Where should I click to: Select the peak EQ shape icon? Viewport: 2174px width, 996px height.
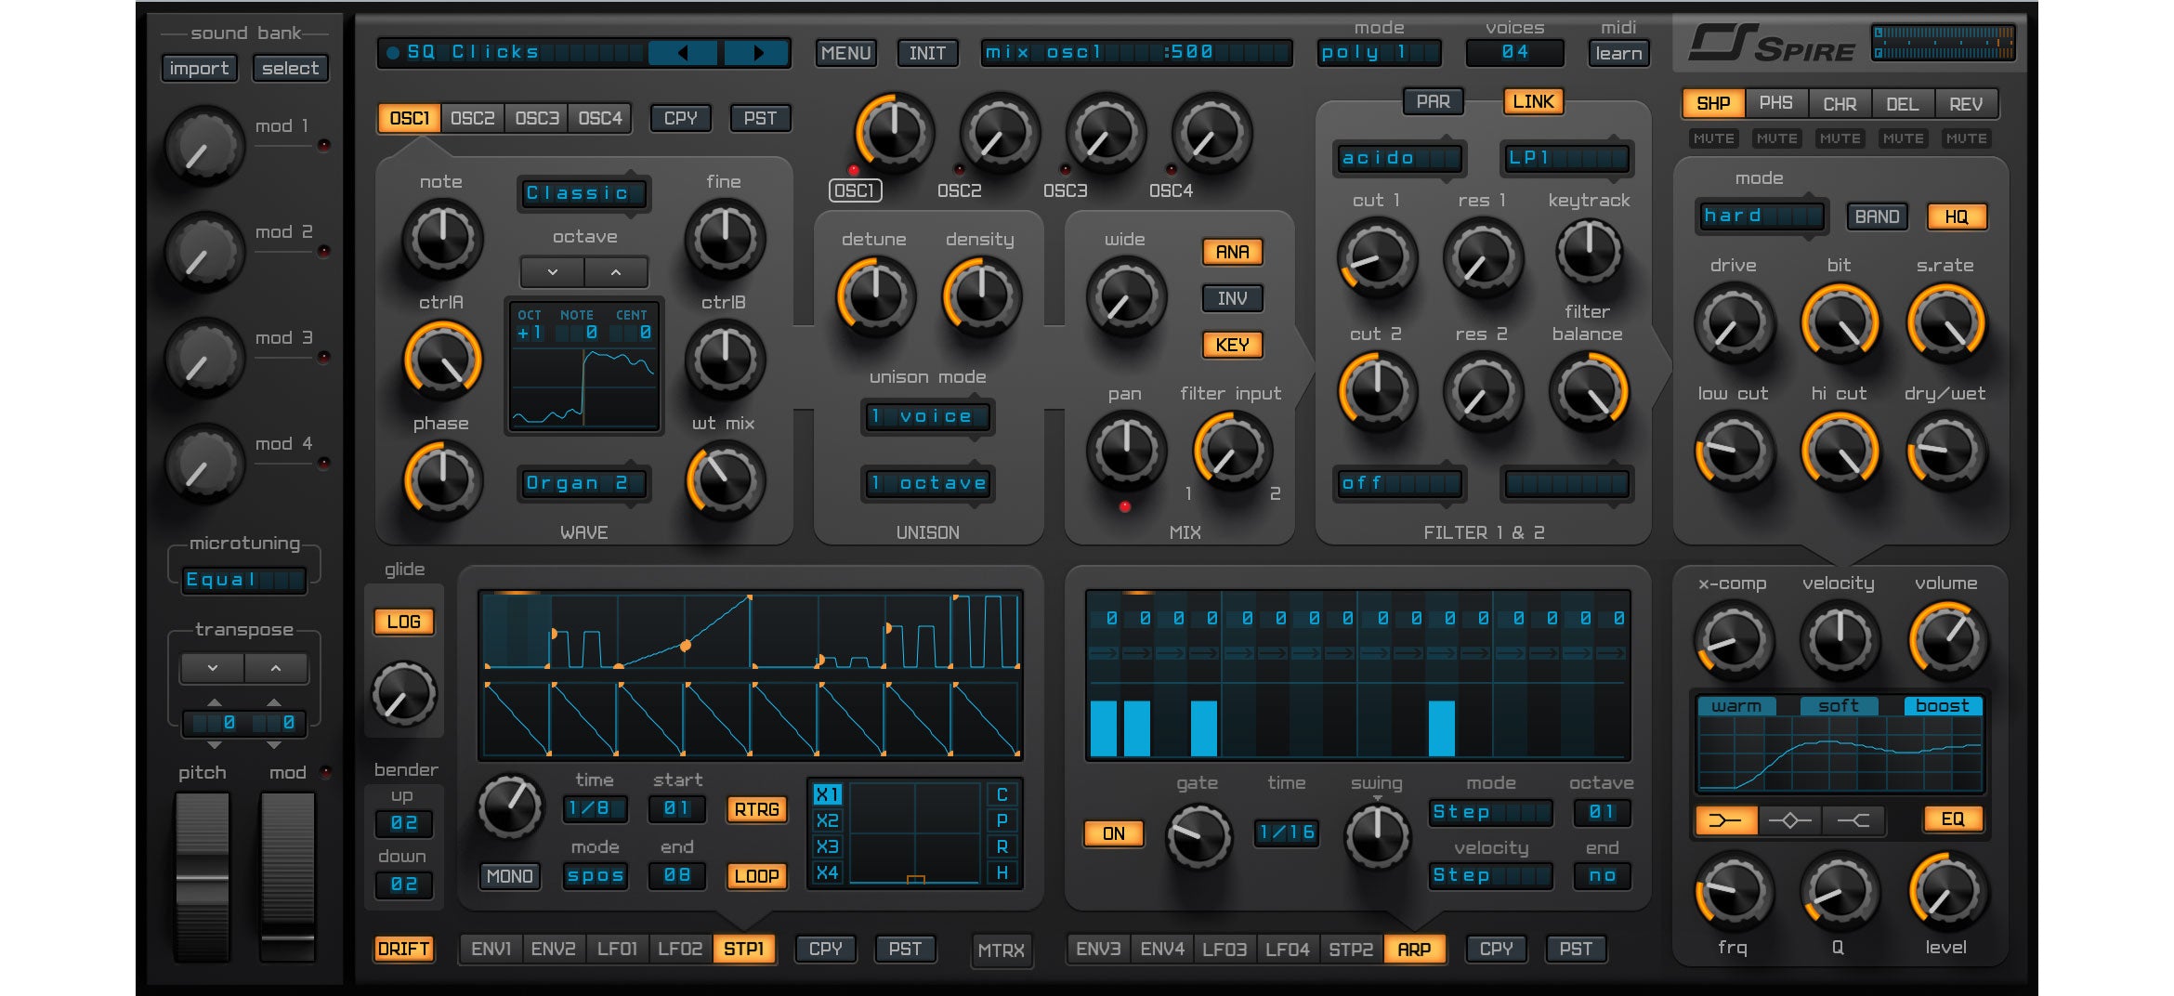click(x=1789, y=819)
